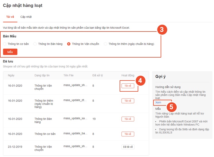Download the first Thông tin Vận chuyển file
214x157 pixels.
[x=128, y=86]
